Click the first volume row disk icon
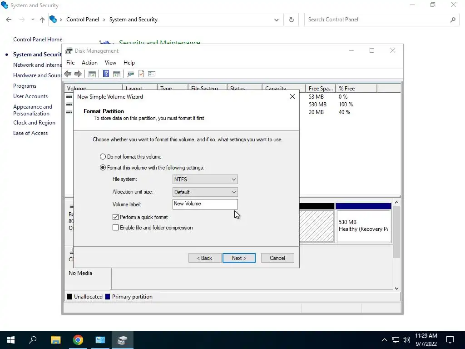This screenshot has height=349, width=465. click(69, 97)
